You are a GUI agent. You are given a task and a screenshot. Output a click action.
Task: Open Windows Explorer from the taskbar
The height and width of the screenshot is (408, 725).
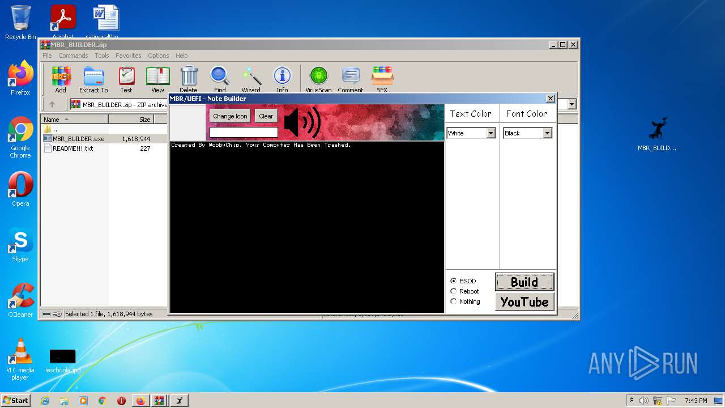[x=64, y=401]
